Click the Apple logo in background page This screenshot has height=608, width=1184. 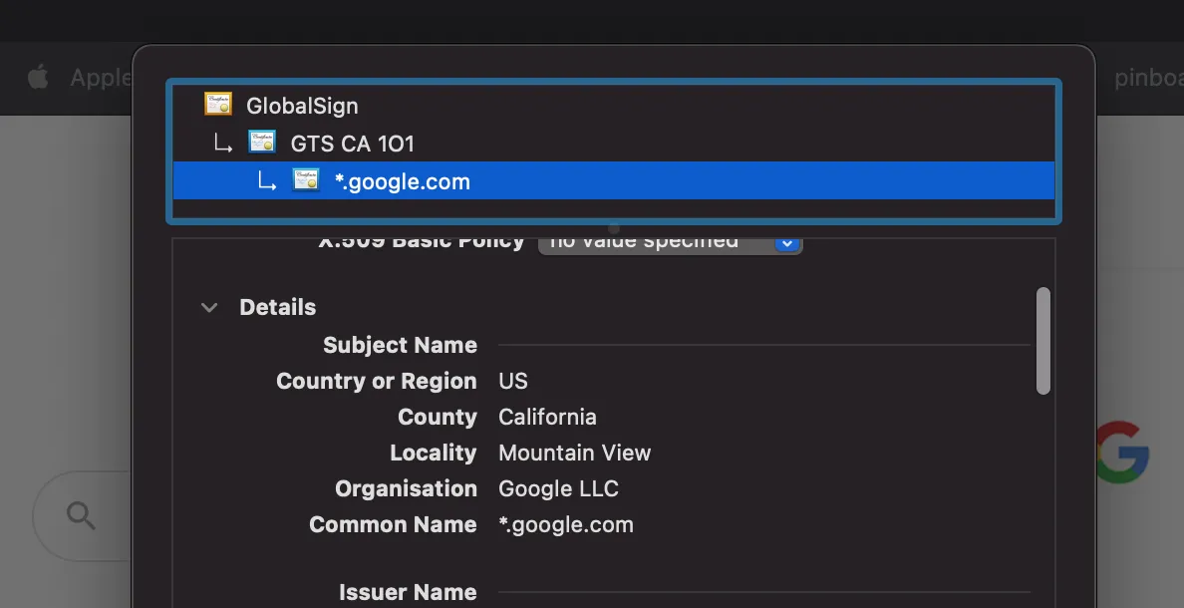[x=38, y=78]
